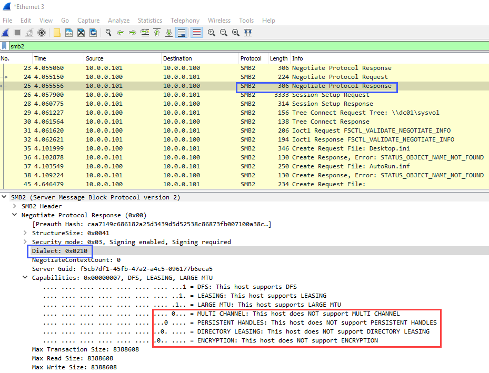Open capture options gear icon

[x=42, y=33]
